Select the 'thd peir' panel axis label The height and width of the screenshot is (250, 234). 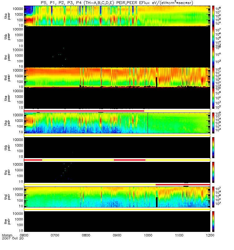pos(7,197)
